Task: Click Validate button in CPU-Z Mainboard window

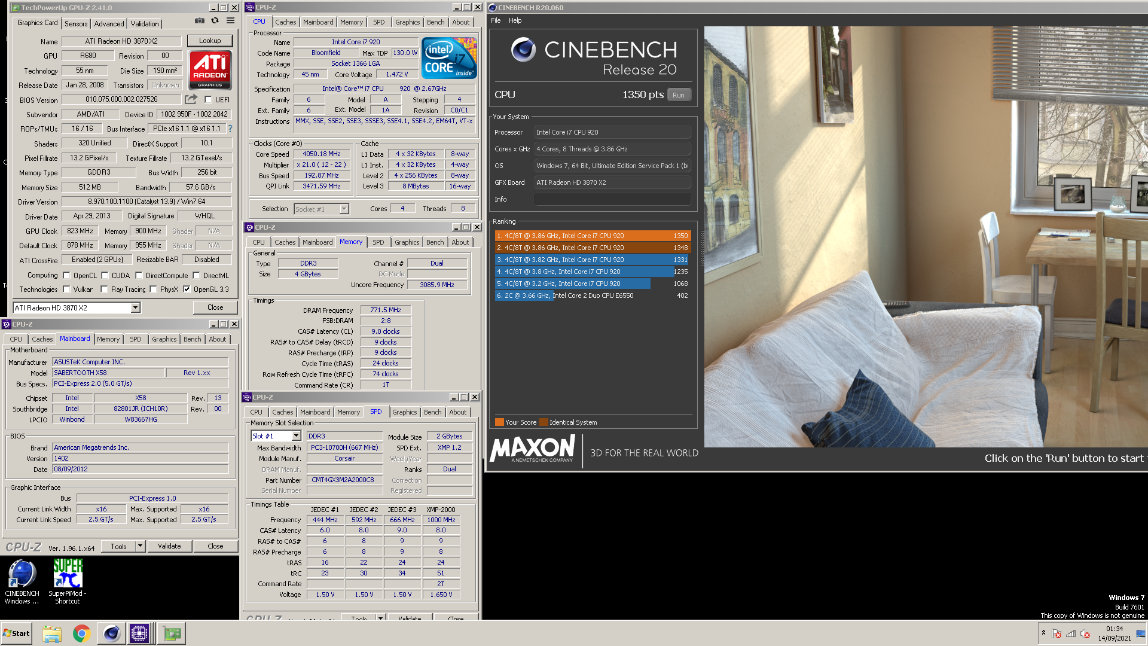Action: [x=169, y=546]
